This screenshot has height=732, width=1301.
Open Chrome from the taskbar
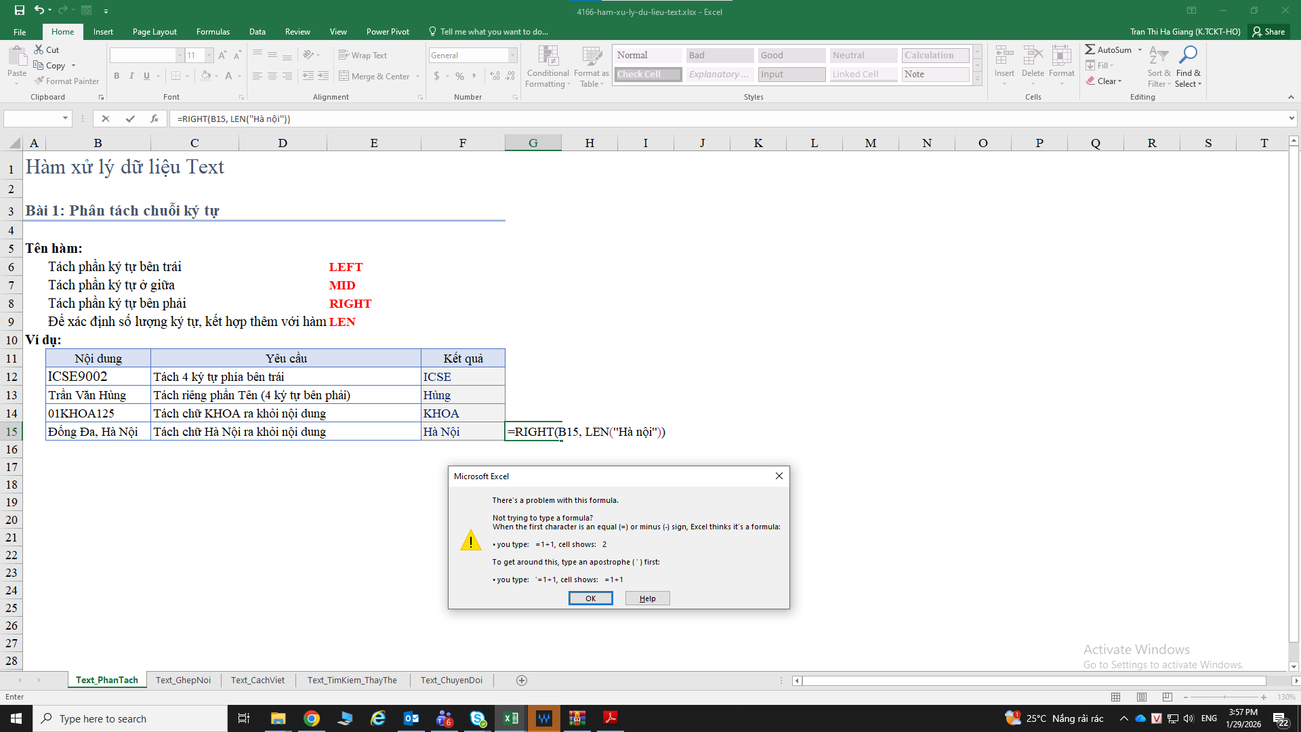click(312, 718)
